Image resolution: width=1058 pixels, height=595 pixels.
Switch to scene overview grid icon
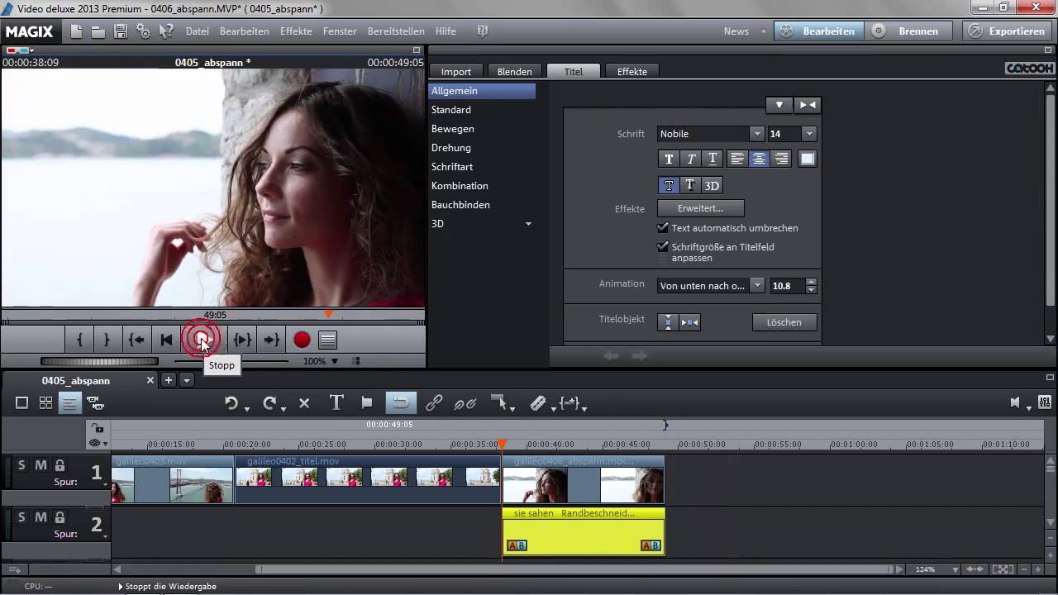[45, 403]
